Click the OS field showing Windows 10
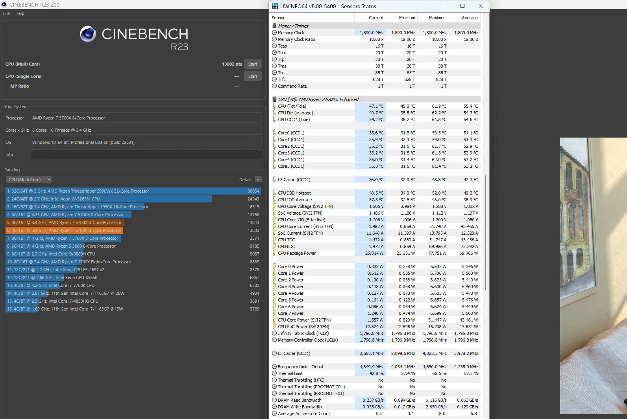Image resolution: width=627 pixels, height=419 pixels. click(146, 142)
